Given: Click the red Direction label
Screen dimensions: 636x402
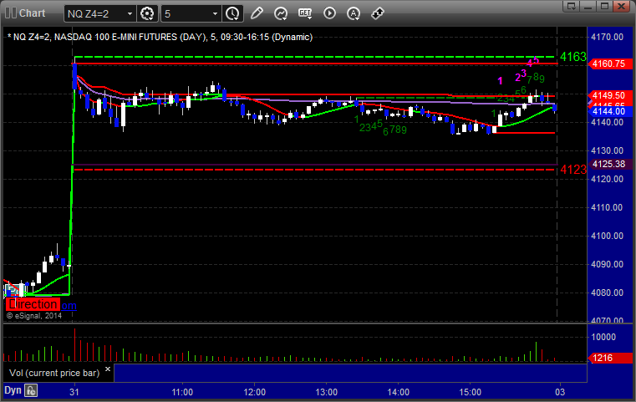Looking at the screenshot, I should pos(33,304).
